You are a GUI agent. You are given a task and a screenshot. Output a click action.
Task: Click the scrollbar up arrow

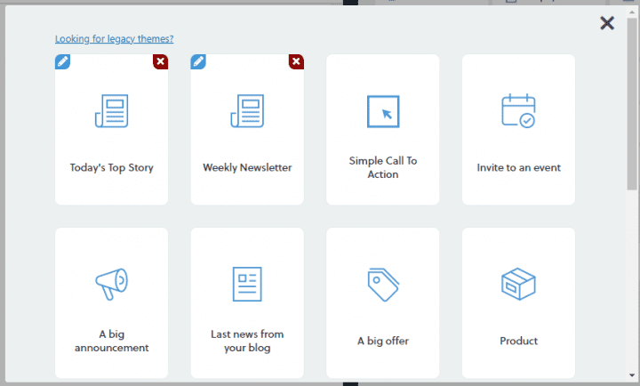[x=632, y=12]
